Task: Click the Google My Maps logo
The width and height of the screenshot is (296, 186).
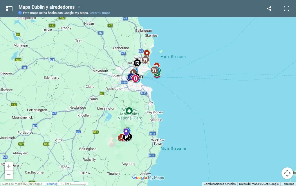Action: [x=148, y=178]
